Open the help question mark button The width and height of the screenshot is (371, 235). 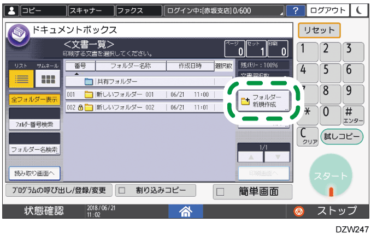[x=295, y=10]
